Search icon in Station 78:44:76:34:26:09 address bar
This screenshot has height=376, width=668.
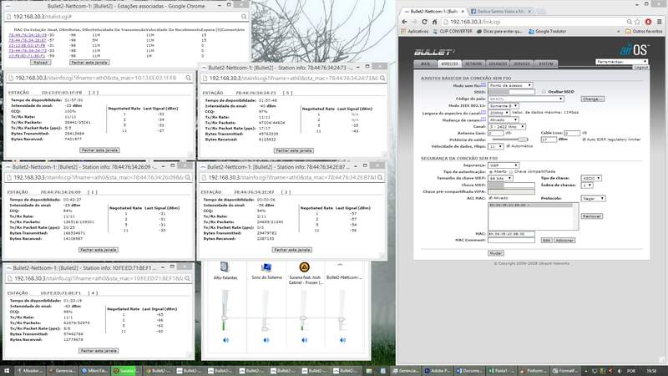188,177
